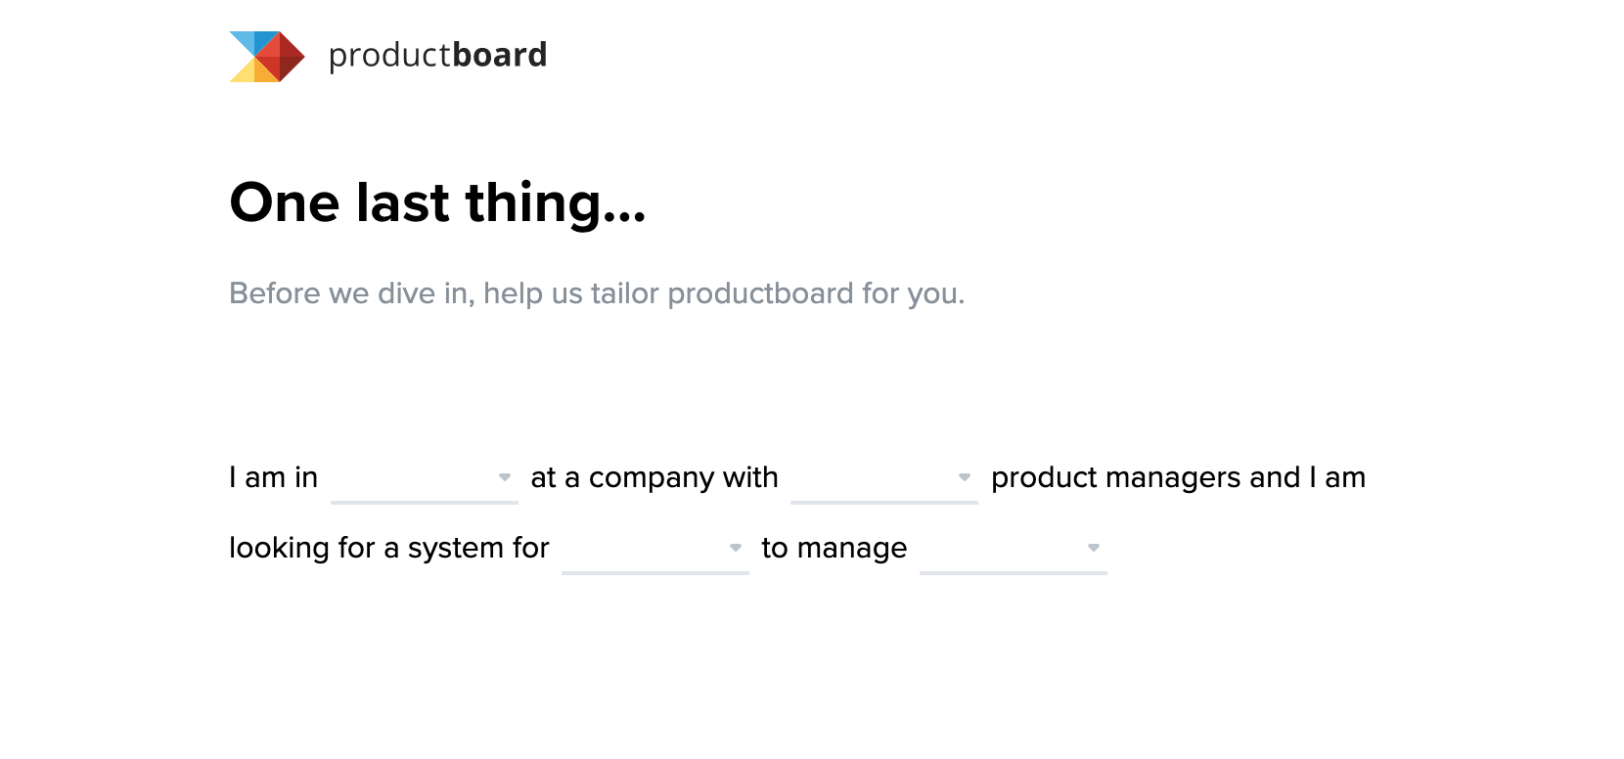Click the "Before we dive in" subtitle
Viewport: 1624px width, 759px height.
click(597, 292)
